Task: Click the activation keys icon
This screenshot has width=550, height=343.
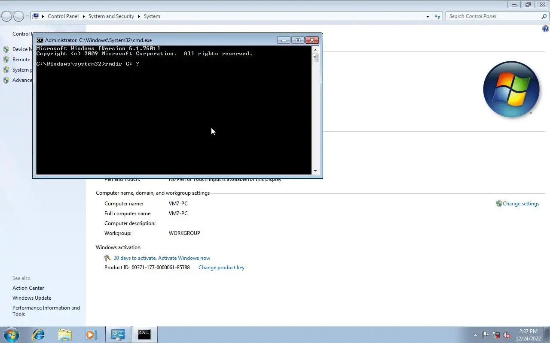Action: (108, 258)
